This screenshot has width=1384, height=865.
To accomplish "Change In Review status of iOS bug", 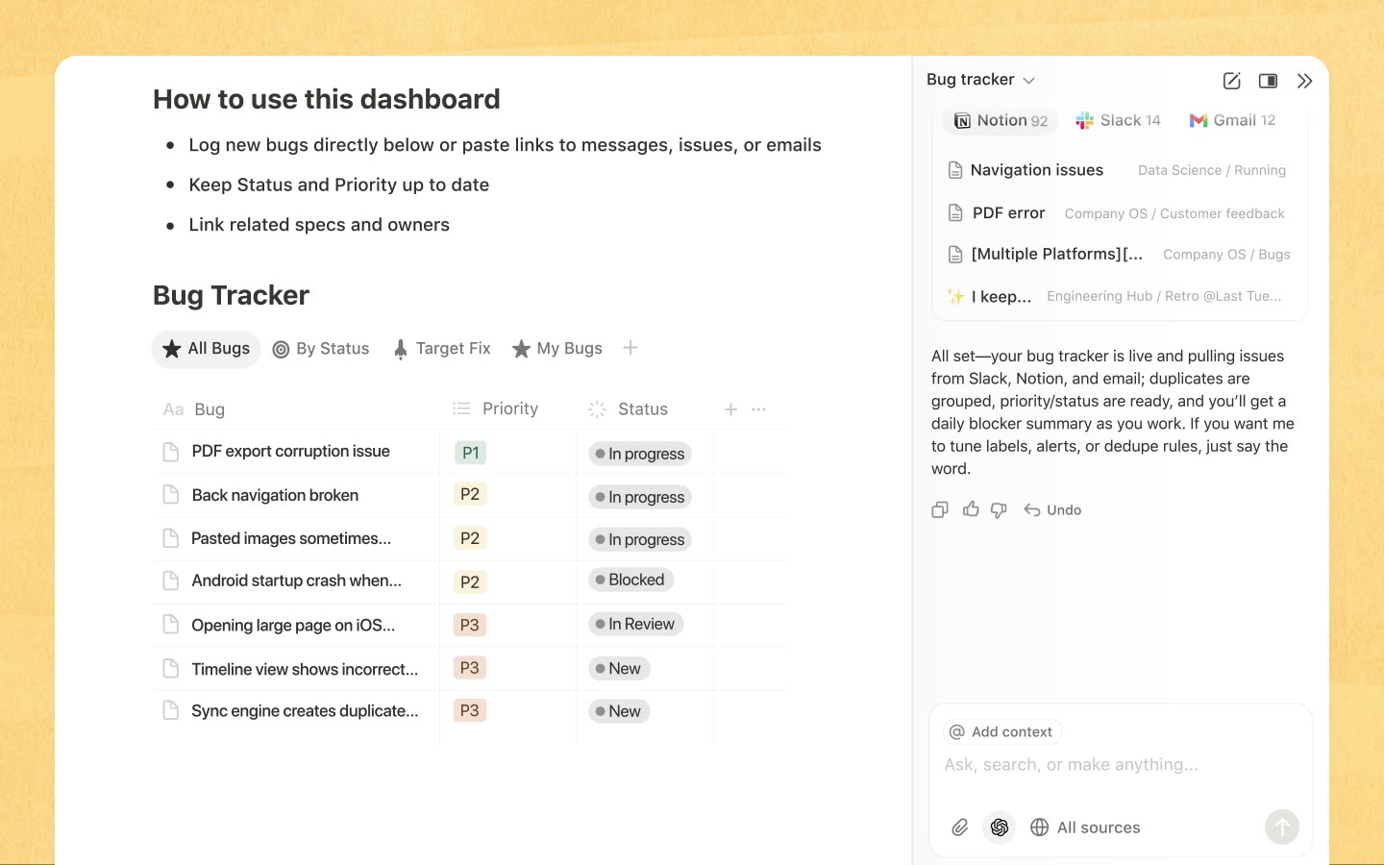I will (x=635, y=624).
